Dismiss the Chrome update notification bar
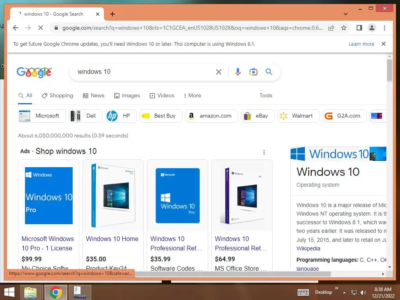The width and height of the screenshot is (400, 300). [383, 44]
